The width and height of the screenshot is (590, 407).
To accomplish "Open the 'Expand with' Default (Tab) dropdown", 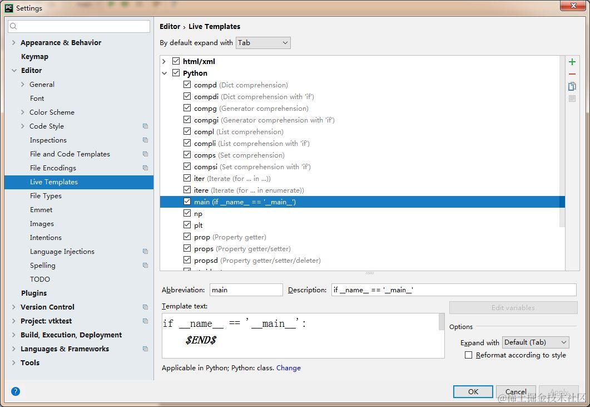I will [536, 342].
